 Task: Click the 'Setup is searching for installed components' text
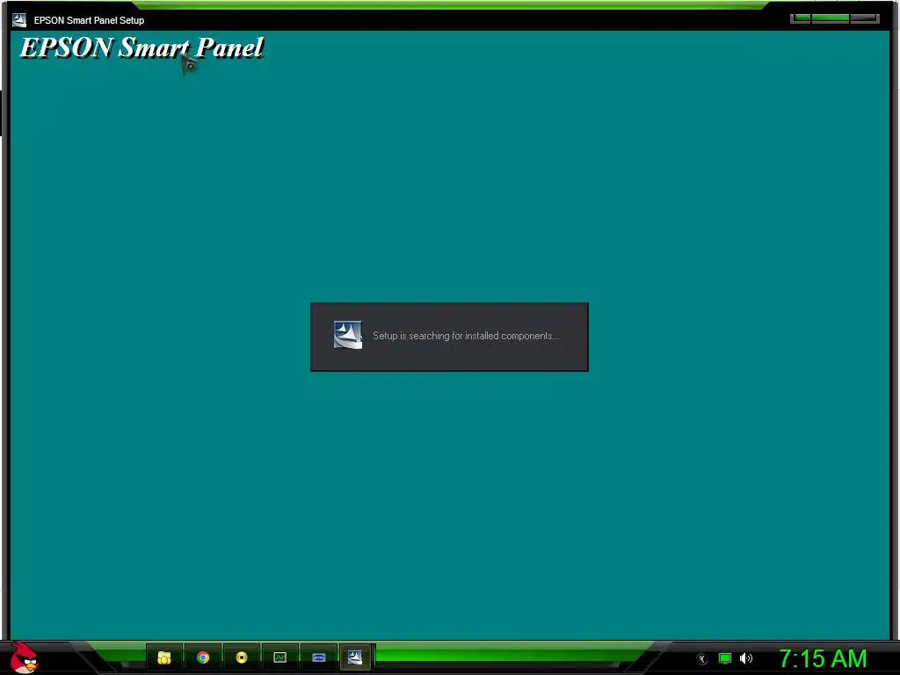pos(466,336)
